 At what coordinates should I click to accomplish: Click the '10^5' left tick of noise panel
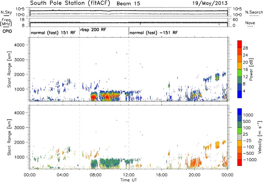[20, 9]
